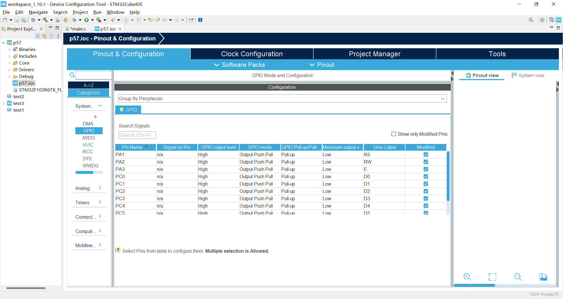
Task: Click the category list horizontal scrollbar
Action: [84, 172]
